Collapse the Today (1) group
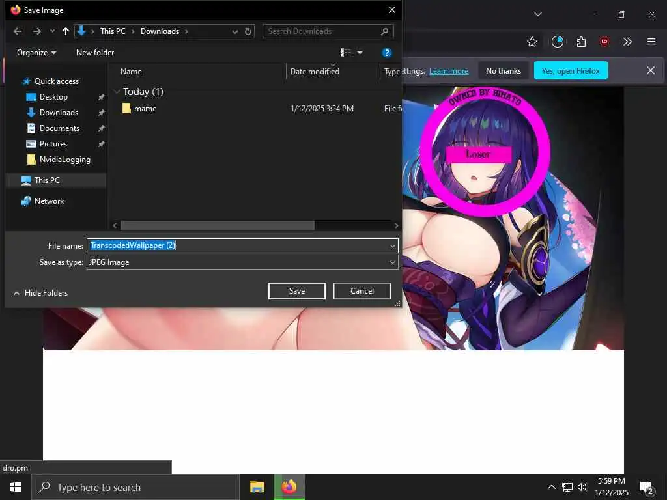Image resolution: width=667 pixels, height=500 pixels. click(117, 91)
